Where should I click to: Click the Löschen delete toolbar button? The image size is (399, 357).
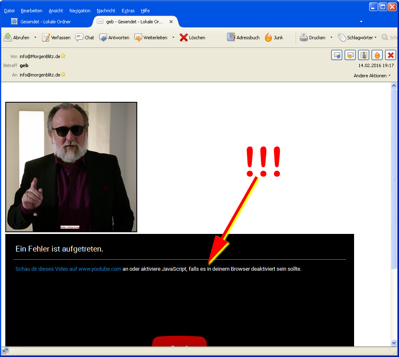pyautogui.click(x=192, y=38)
